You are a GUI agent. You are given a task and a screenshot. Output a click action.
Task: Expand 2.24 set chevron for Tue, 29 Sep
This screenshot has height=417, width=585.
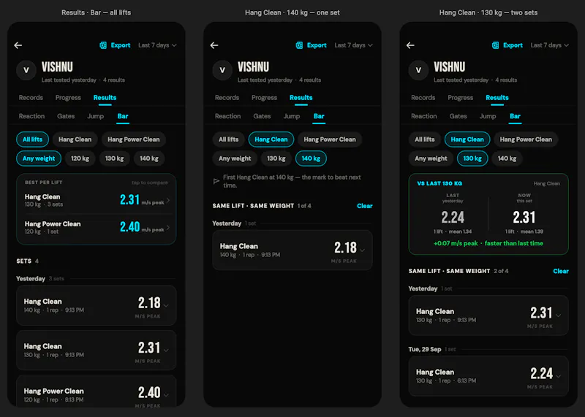pos(559,376)
